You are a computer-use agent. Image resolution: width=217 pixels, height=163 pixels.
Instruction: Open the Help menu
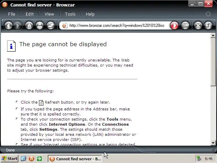[x=90, y=14]
